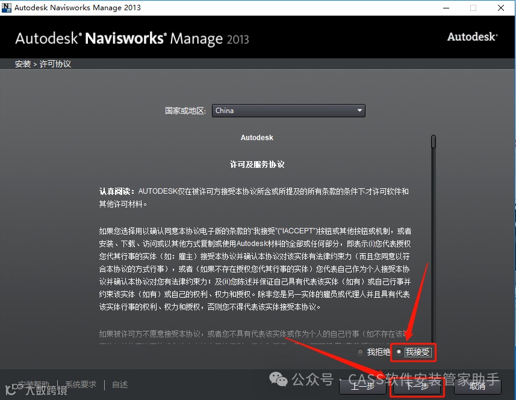Open the 系统要求 link
The width and height of the screenshot is (516, 400).
pos(81,384)
